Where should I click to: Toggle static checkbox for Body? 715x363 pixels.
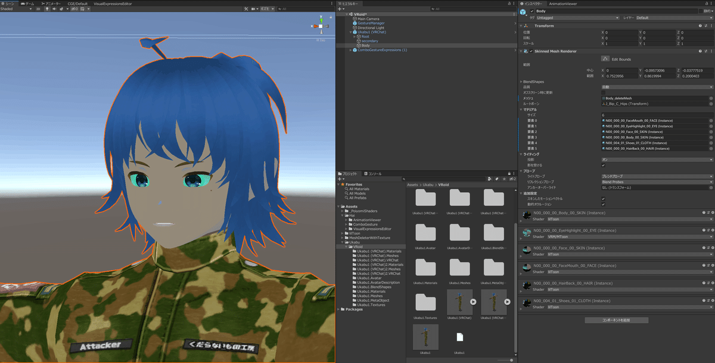(x=701, y=11)
